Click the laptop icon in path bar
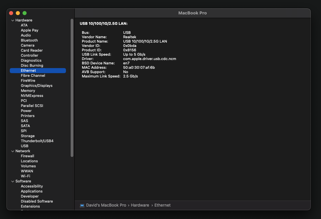 [x=82, y=205]
